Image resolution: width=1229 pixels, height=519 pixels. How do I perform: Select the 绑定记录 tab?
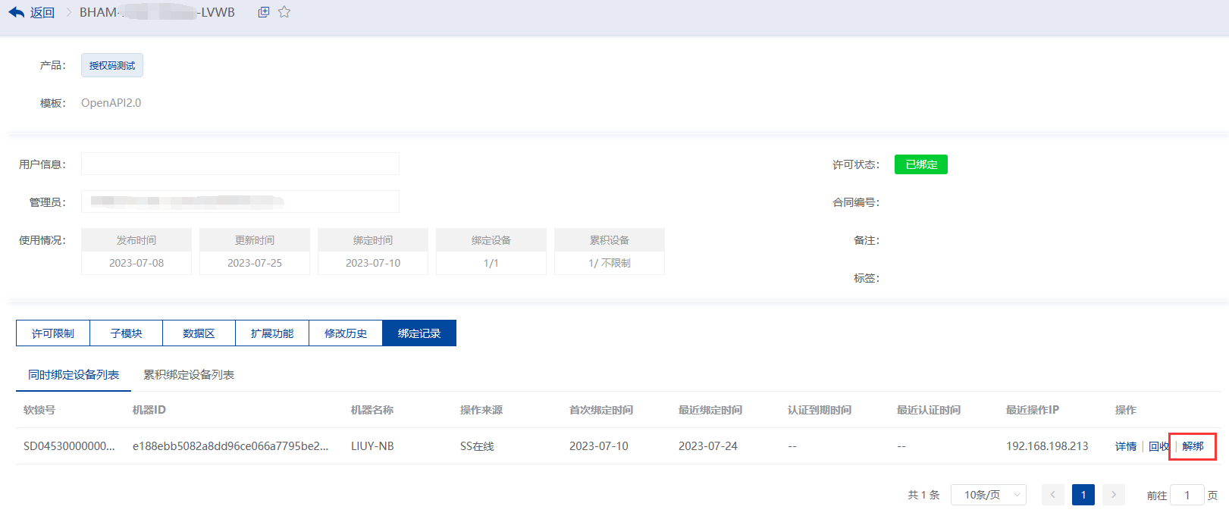(419, 333)
